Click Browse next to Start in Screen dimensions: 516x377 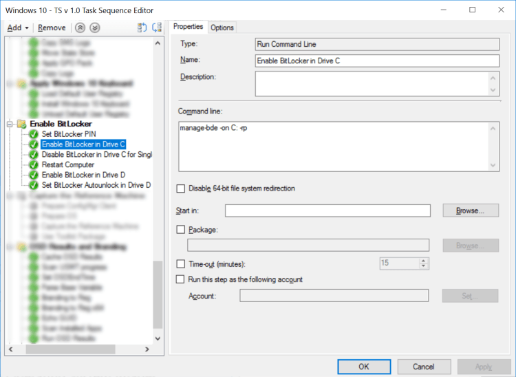[x=471, y=211]
